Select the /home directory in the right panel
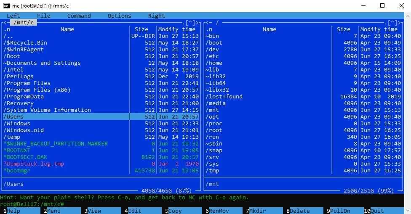Screen dimensions: 411x214 click(x=214, y=63)
